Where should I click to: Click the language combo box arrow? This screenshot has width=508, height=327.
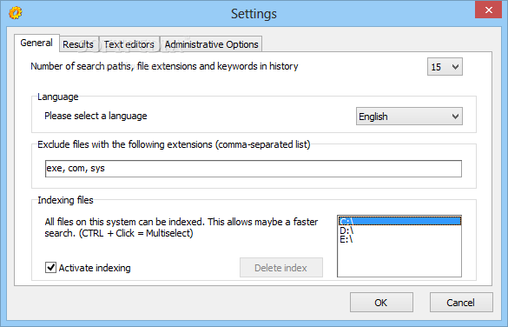click(455, 117)
